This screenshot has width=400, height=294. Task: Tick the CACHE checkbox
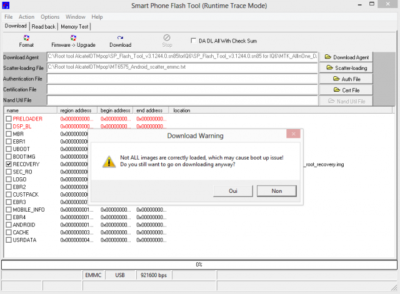pyautogui.click(x=9, y=232)
